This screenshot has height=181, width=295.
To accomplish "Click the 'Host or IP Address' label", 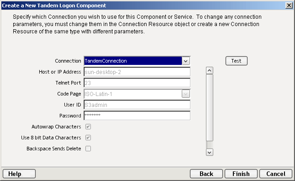I will (60, 72).
